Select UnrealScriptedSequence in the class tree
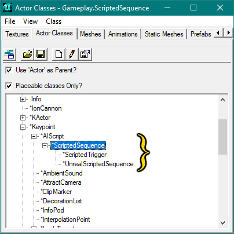 point(98,164)
